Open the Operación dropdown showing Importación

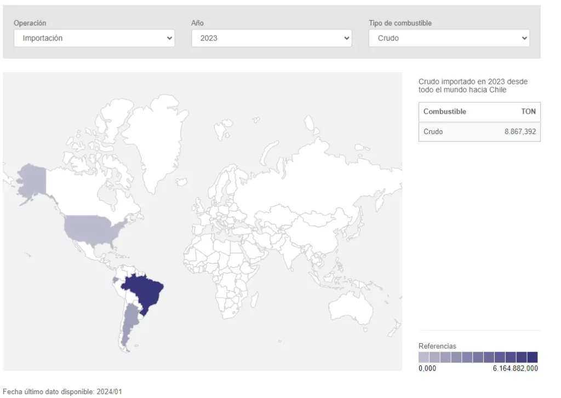[94, 38]
